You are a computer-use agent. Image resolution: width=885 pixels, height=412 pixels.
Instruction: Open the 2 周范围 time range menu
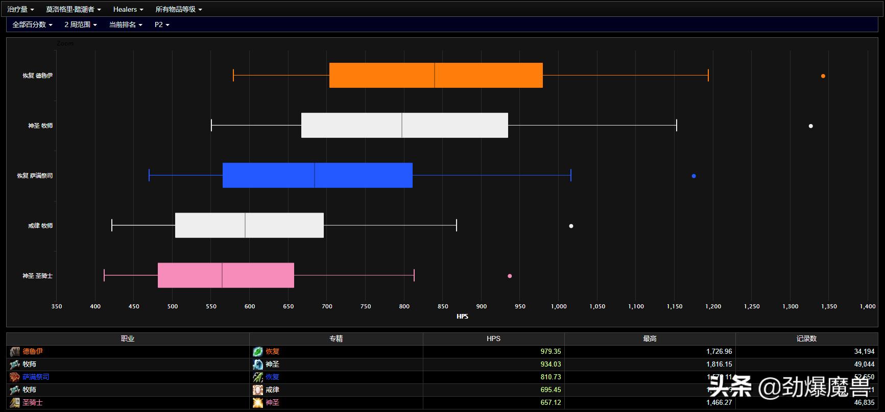(81, 25)
